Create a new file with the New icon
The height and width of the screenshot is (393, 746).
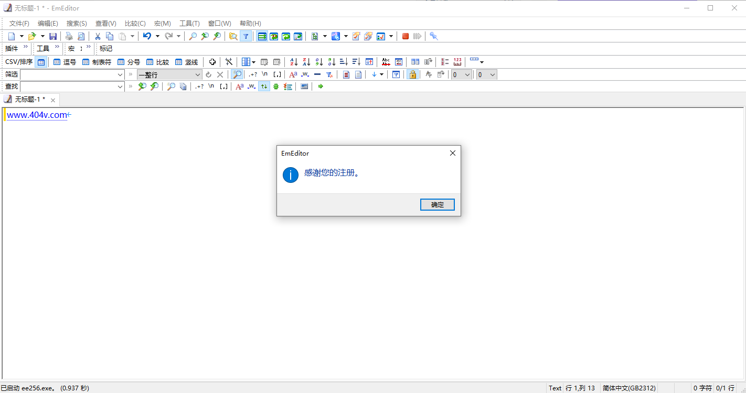click(12, 36)
